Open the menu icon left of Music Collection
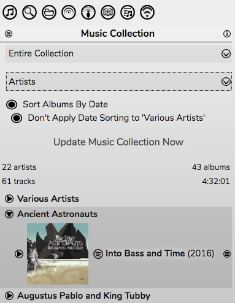This screenshot has width=235, height=303. [9, 34]
